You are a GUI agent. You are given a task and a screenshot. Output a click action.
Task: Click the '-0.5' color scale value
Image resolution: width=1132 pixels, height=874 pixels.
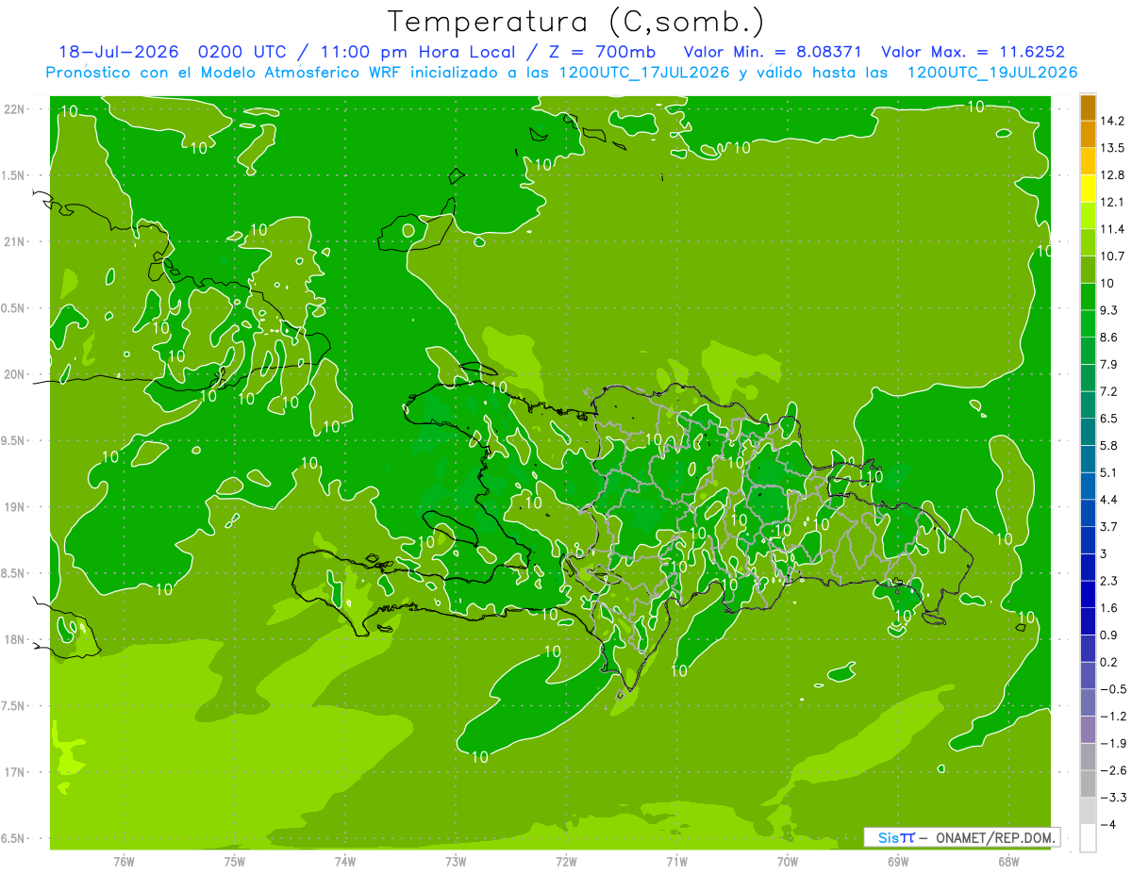(x=1112, y=689)
